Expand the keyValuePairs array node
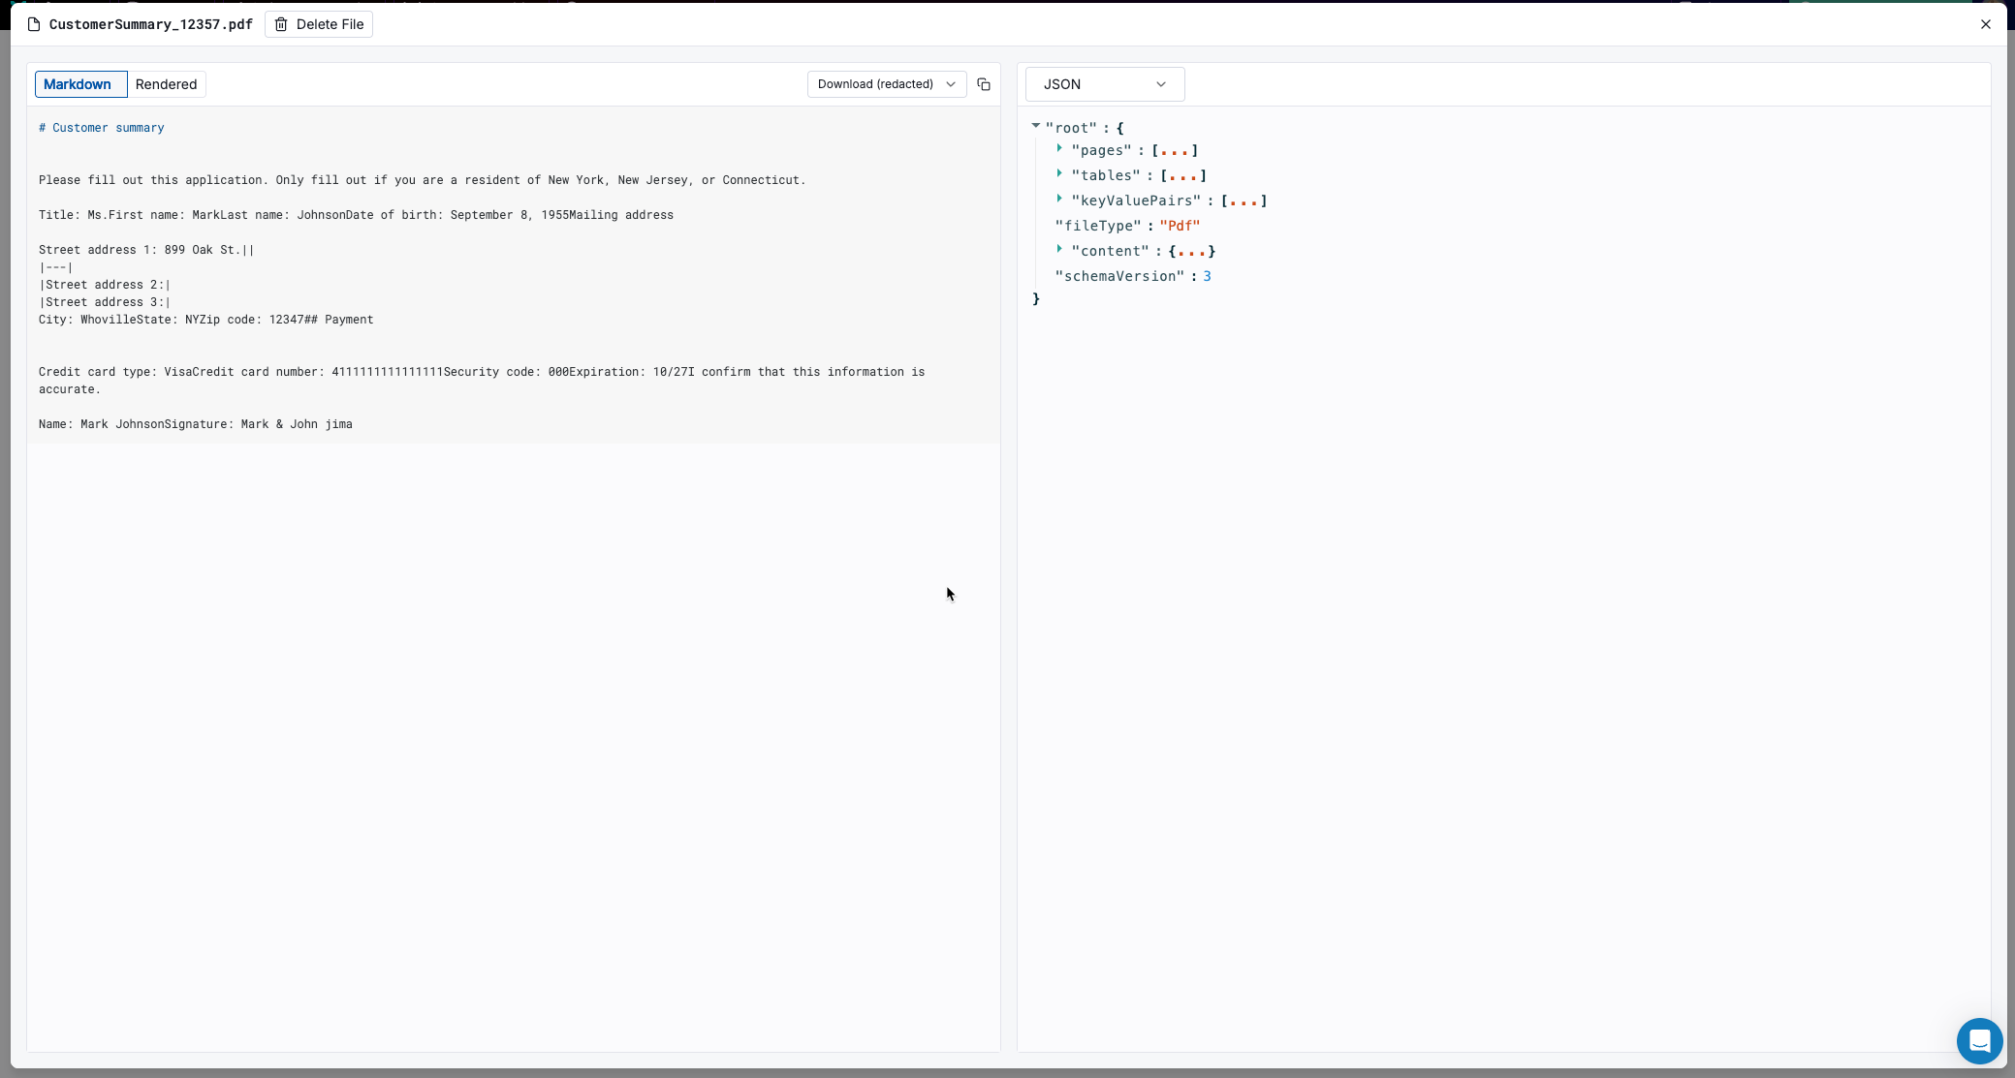 [x=1059, y=200]
